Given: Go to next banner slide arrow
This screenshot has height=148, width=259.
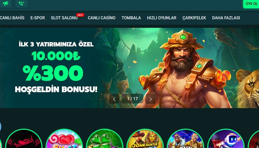Looking at the screenshot, I should (150, 99).
